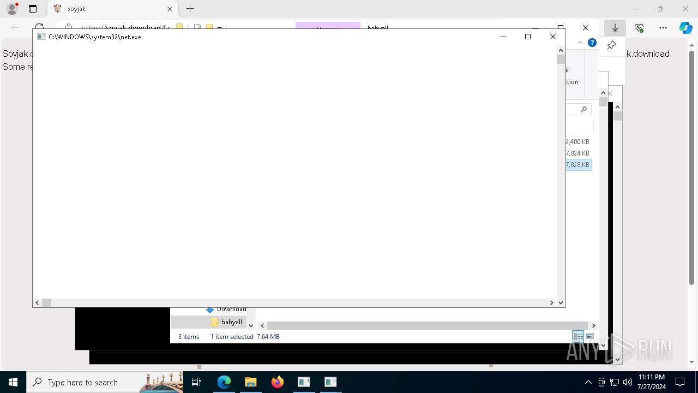698x393 pixels.
Task: Click Explorer horizontal scrollbar track
Action: (x=428, y=325)
